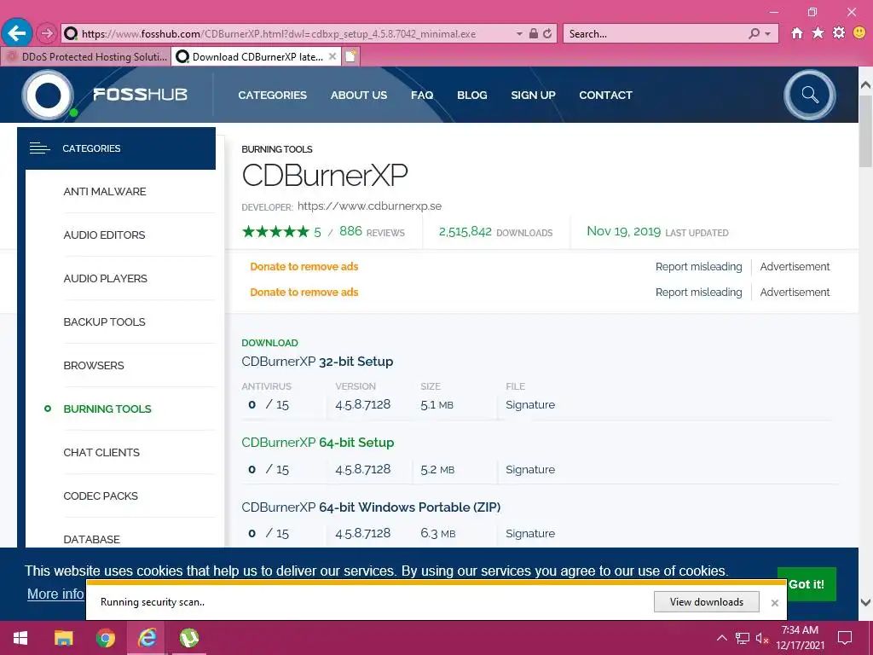
Task: Open ABOUT US navigation item
Action: pos(359,96)
